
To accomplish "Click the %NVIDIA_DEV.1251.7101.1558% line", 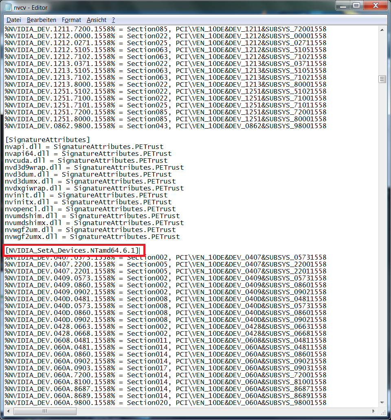I will pyautogui.click(x=166, y=105).
